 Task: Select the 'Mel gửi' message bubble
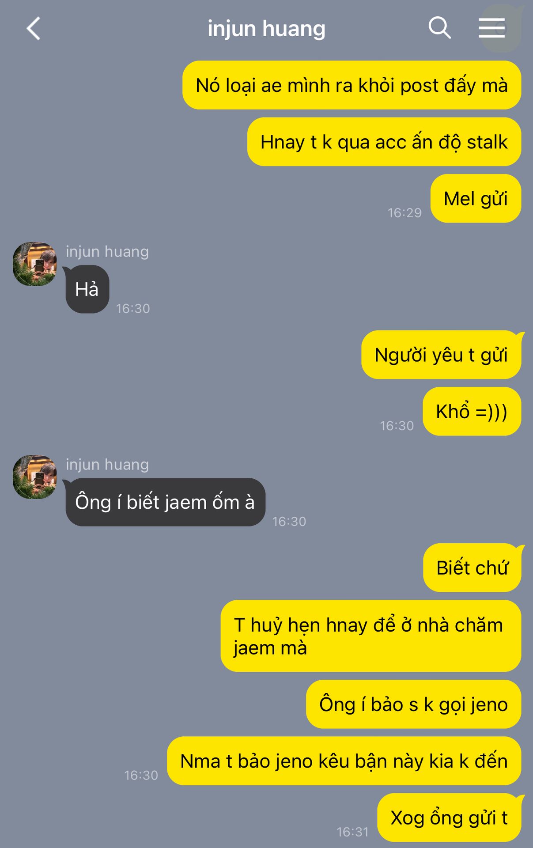476,198
